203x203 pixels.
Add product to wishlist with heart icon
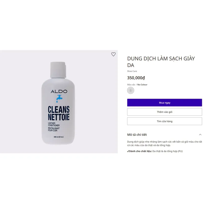click(113, 54)
